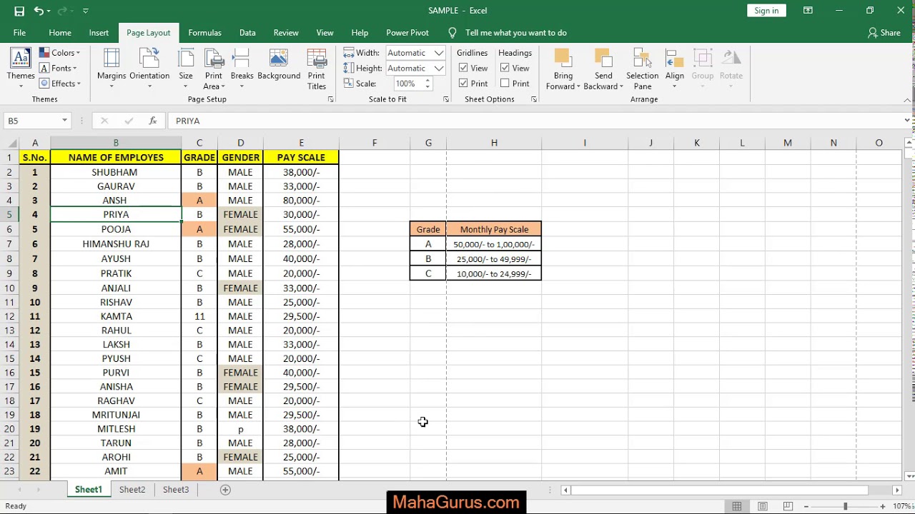Switch to Page Break Preview in status bar

point(788,506)
